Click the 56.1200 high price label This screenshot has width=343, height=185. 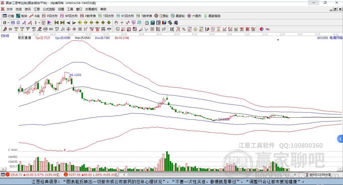tap(75, 75)
